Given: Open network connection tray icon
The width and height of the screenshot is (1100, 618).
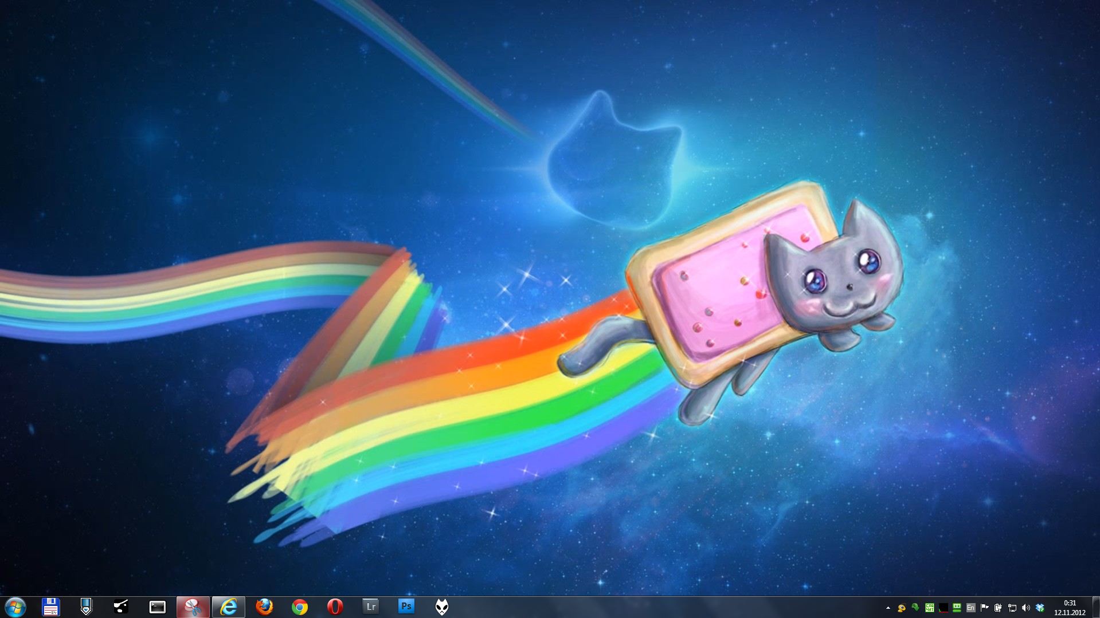Looking at the screenshot, I should coord(1012,608).
